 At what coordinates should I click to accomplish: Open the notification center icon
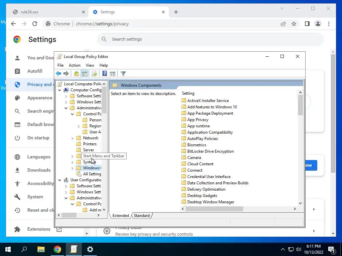331,249
